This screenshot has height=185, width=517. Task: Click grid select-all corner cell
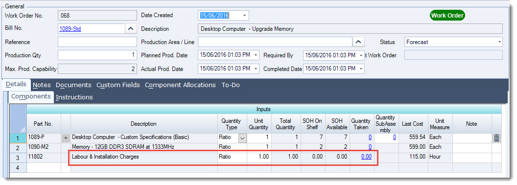(x=18, y=119)
